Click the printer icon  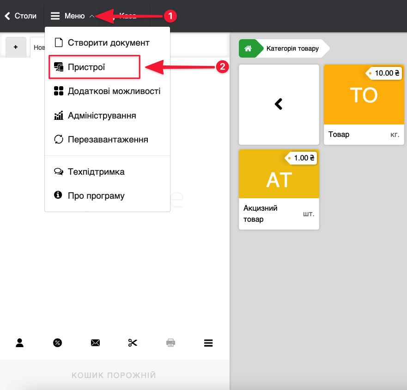170,343
